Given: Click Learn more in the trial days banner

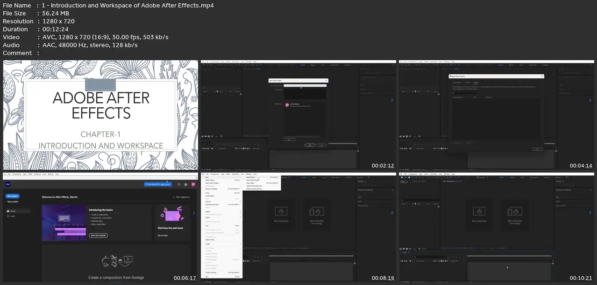Looking at the screenshot, I should click(164, 184).
